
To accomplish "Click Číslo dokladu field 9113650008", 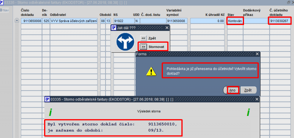I will (31, 21).
